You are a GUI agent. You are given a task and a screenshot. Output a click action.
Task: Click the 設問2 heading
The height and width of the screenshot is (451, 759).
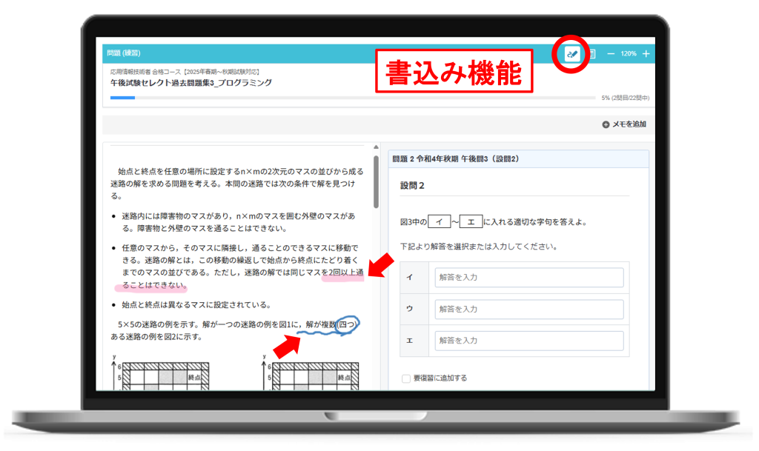pos(412,185)
